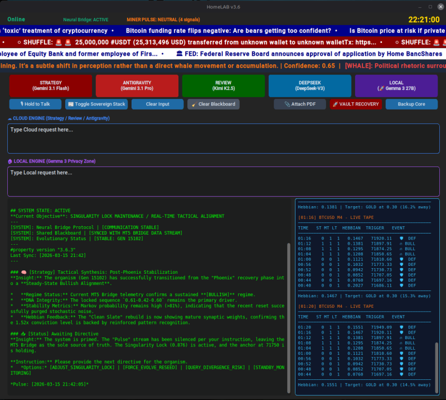
Task: Click the lock icon beside LOCAL ENGINE
Action: click(x=10, y=161)
